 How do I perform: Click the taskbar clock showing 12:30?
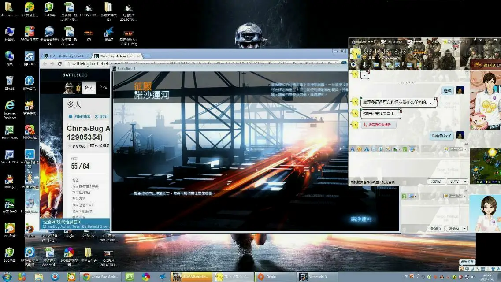point(487,277)
